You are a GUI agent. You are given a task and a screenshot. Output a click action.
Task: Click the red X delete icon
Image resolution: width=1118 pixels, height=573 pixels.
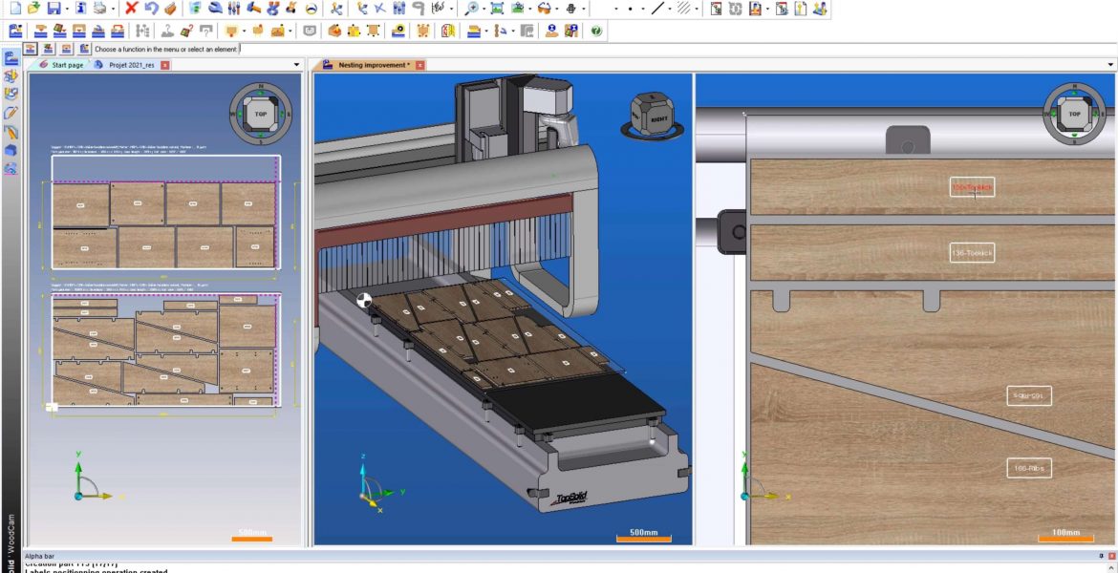pyautogui.click(x=132, y=9)
